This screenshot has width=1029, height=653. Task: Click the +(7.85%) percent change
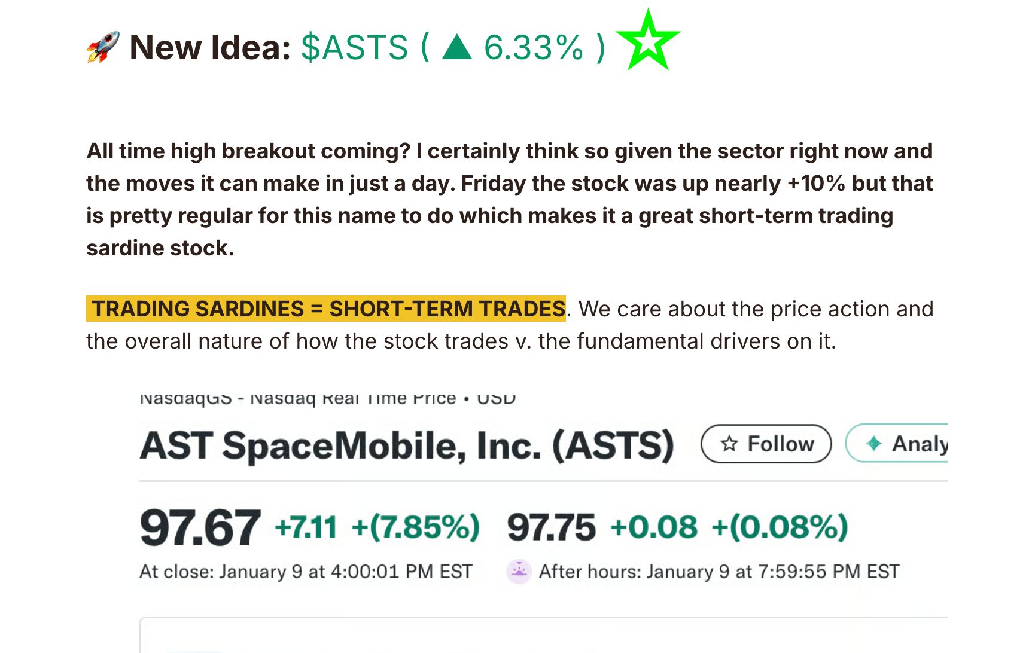tap(416, 527)
